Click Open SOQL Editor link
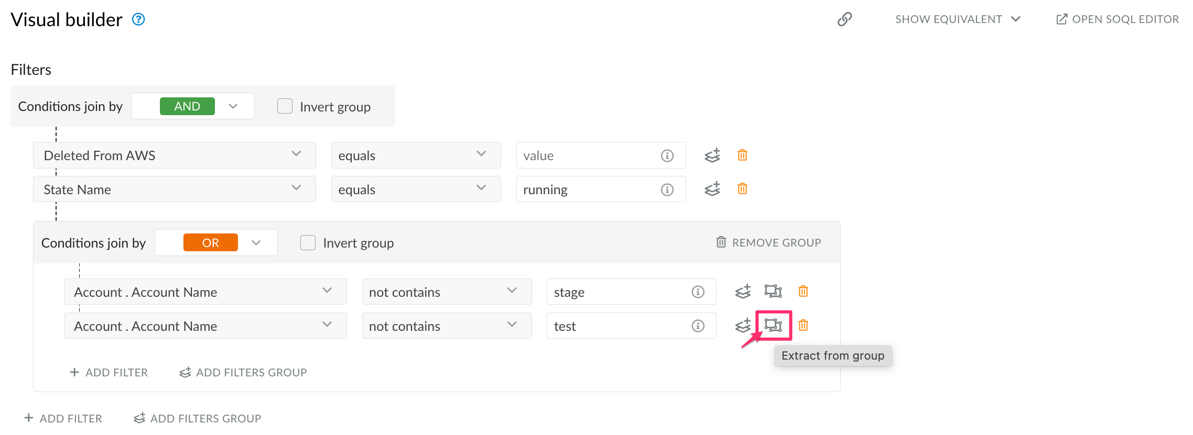 coord(1118,19)
